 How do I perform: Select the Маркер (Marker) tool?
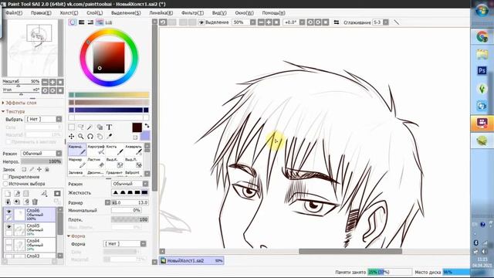(77, 163)
